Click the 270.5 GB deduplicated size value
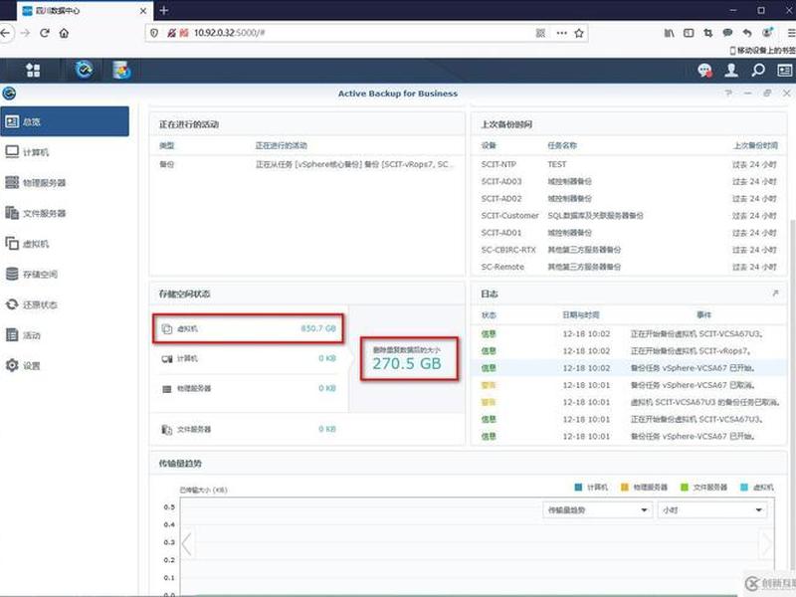The height and width of the screenshot is (597, 796). [407, 363]
